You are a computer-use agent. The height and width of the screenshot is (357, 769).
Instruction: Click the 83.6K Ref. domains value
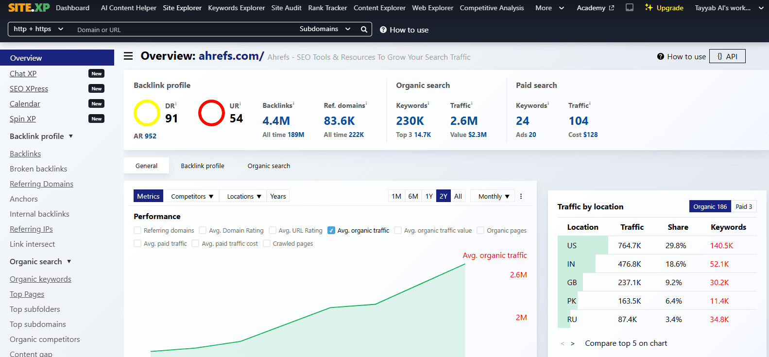click(x=339, y=120)
